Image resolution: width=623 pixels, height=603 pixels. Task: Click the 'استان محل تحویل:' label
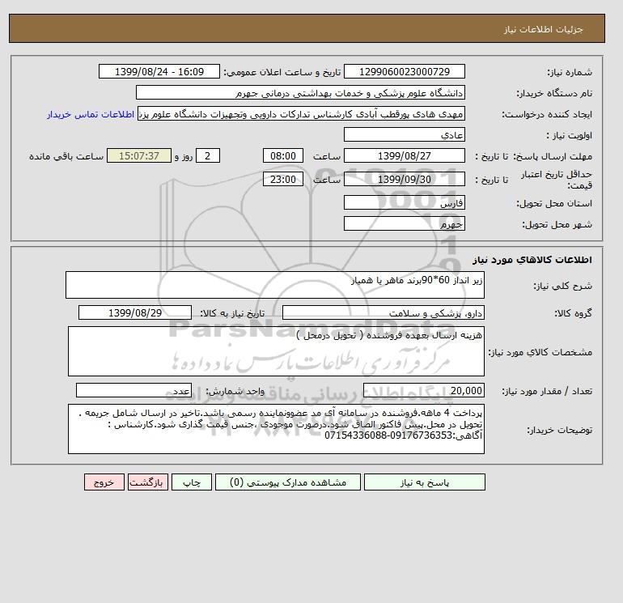coord(554,203)
